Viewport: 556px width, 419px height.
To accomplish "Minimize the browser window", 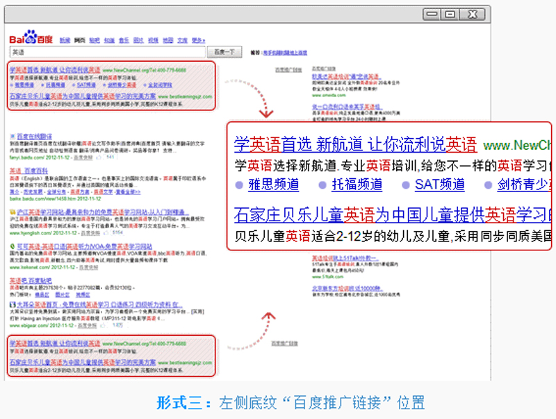I will [x=432, y=14].
